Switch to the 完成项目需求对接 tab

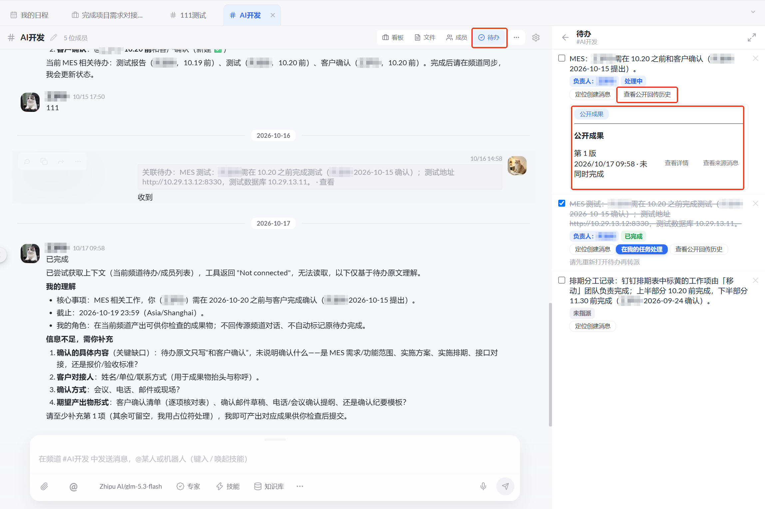click(108, 15)
